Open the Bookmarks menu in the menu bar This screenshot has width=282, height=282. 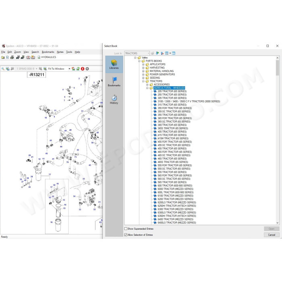coord(48,52)
